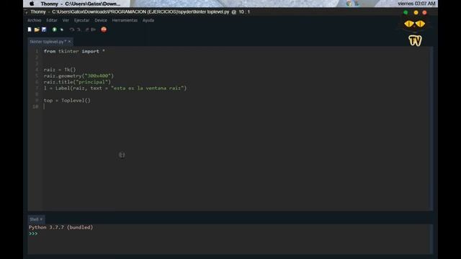Open the Ejecutar menu

point(81,20)
